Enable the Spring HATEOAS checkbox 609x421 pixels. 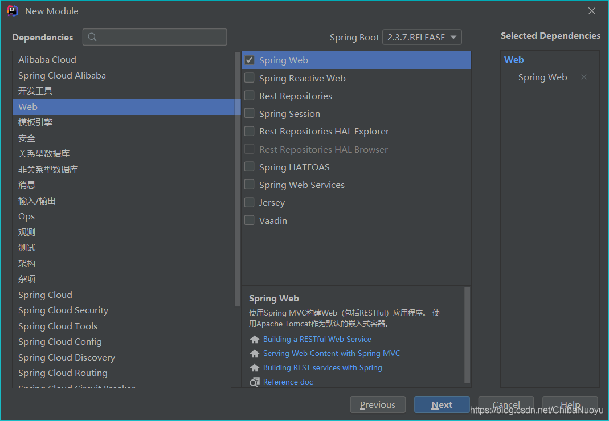[x=250, y=167]
